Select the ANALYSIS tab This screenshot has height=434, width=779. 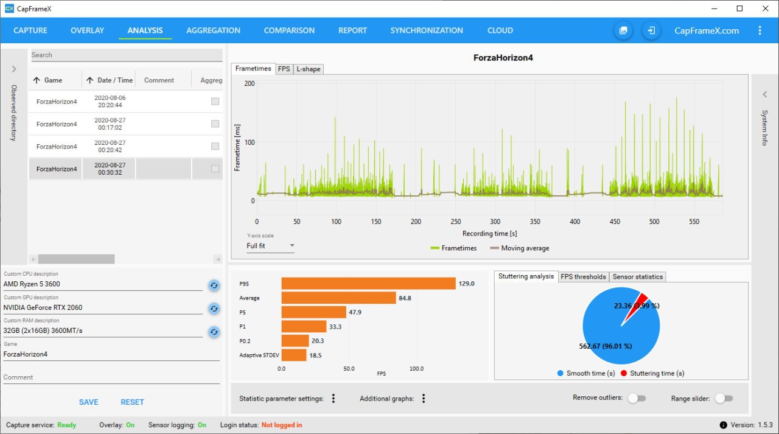(x=145, y=30)
